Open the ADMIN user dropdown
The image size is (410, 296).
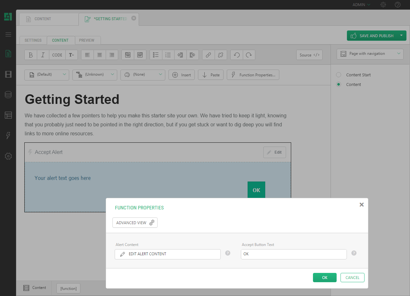pyautogui.click(x=361, y=5)
